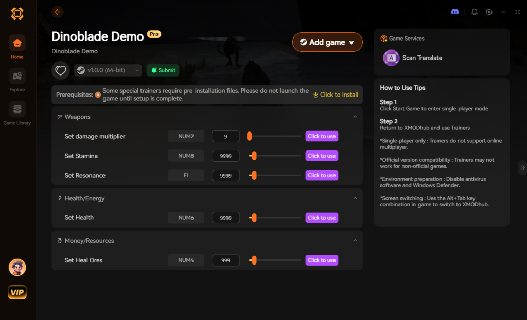
Task: Click the Set Heal Ores label
Action: pyautogui.click(x=83, y=260)
